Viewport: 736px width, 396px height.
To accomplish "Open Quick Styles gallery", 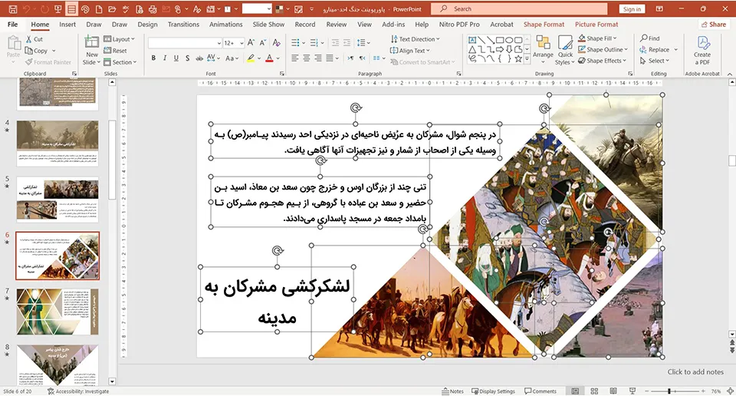I will tap(565, 50).
